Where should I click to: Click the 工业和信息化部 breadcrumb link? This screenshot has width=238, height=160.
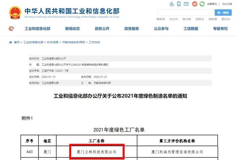[33, 42]
